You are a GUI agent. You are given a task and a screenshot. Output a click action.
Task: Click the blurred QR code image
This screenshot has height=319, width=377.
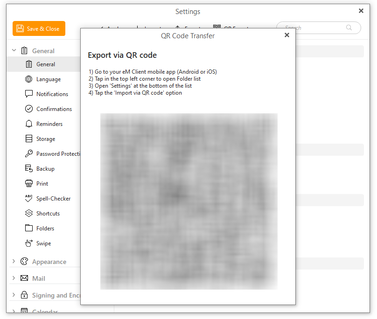pyautogui.click(x=189, y=201)
